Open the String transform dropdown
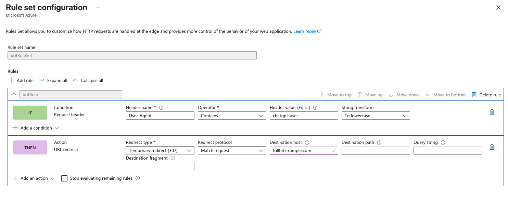This screenshot has height=203, width=508. 376,116
